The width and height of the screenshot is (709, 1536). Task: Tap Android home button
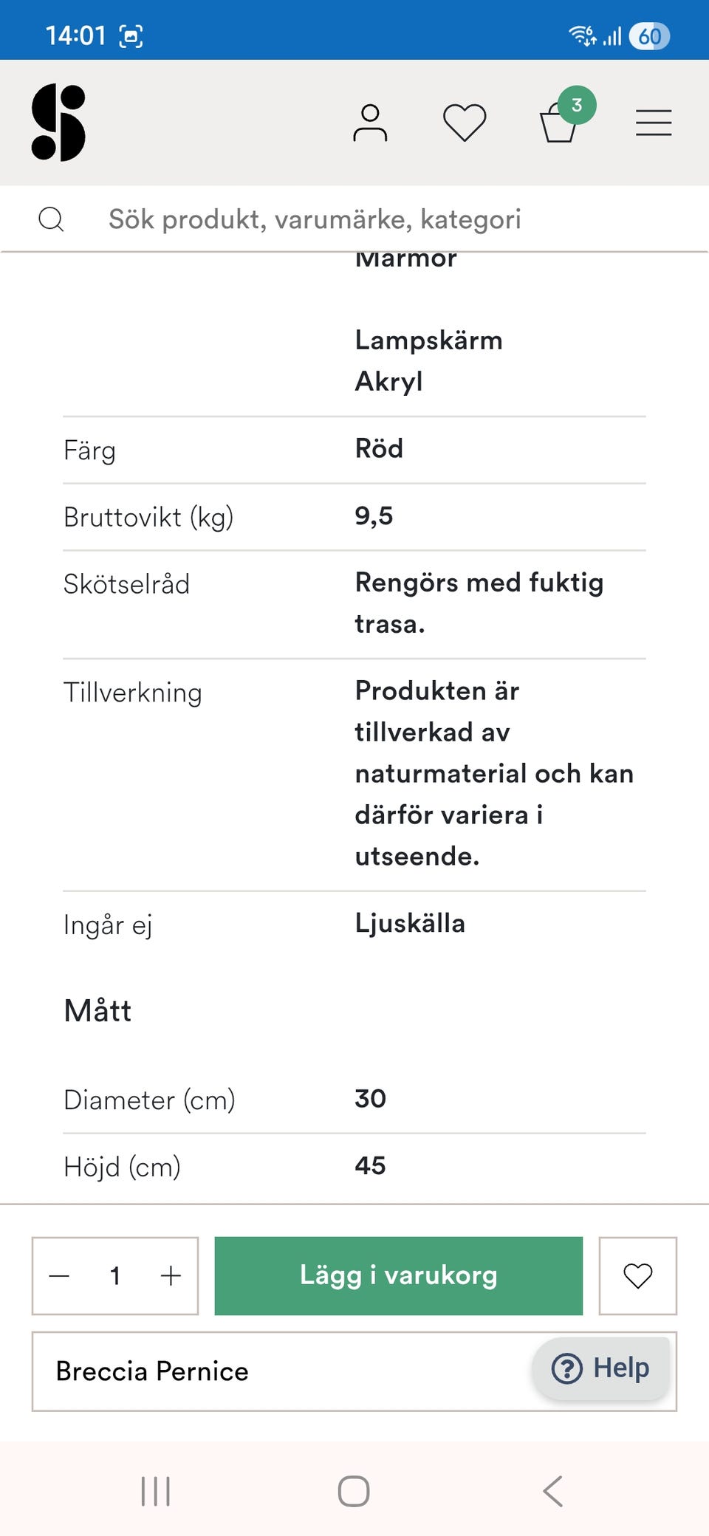coord(354,1491)
